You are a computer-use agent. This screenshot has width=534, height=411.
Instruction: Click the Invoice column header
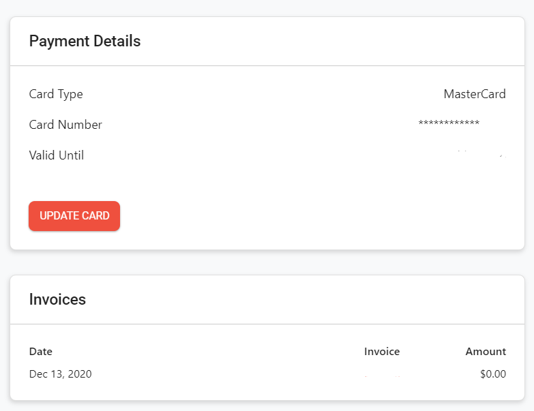click(382, 352)
